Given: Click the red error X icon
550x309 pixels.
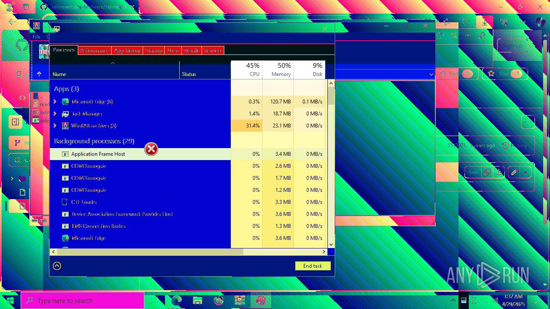Looking at the screenshot, I should (151, 149).
